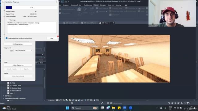The image size is (198, 111).
Task: Close the Rendering Progress dialog
Action: [56, 2]
